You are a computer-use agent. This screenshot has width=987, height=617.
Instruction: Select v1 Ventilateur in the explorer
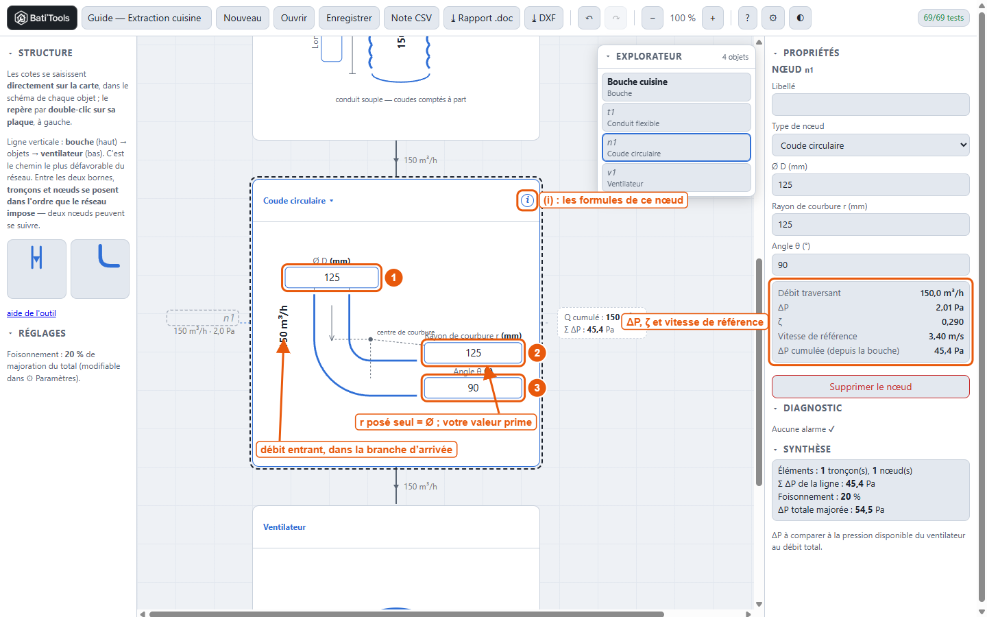677,178
